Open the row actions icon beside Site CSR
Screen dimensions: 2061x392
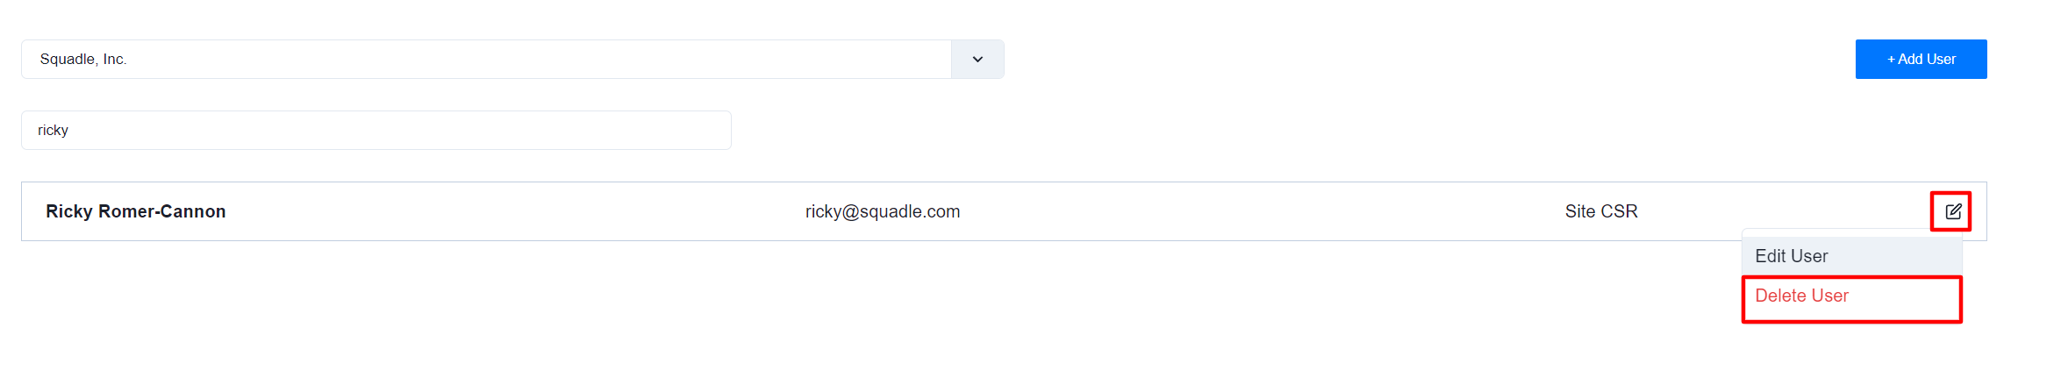click(x=1953, y=211)
